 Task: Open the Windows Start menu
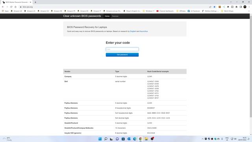[x=100, y=139]
